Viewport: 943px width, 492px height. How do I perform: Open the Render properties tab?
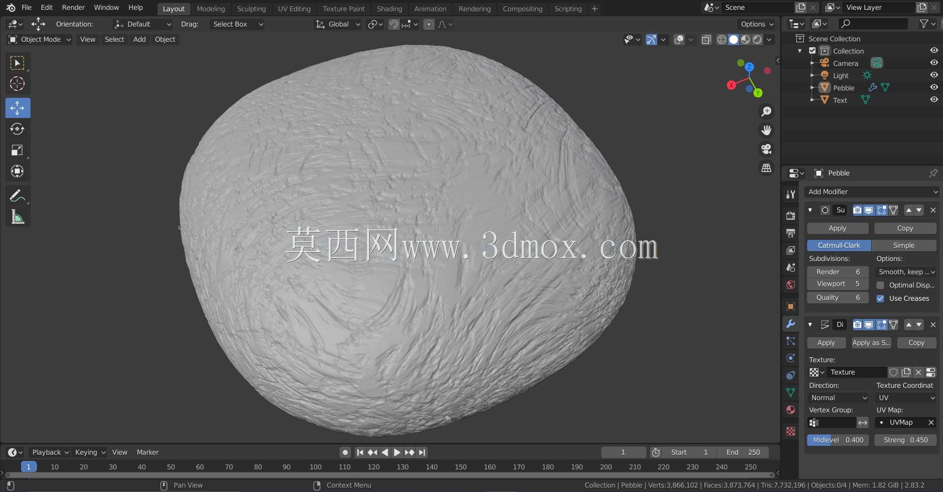click(x=790, y=216)
